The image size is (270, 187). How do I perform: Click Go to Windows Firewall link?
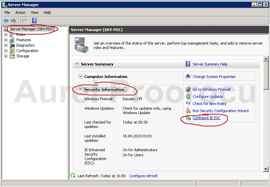coord(211,89)
